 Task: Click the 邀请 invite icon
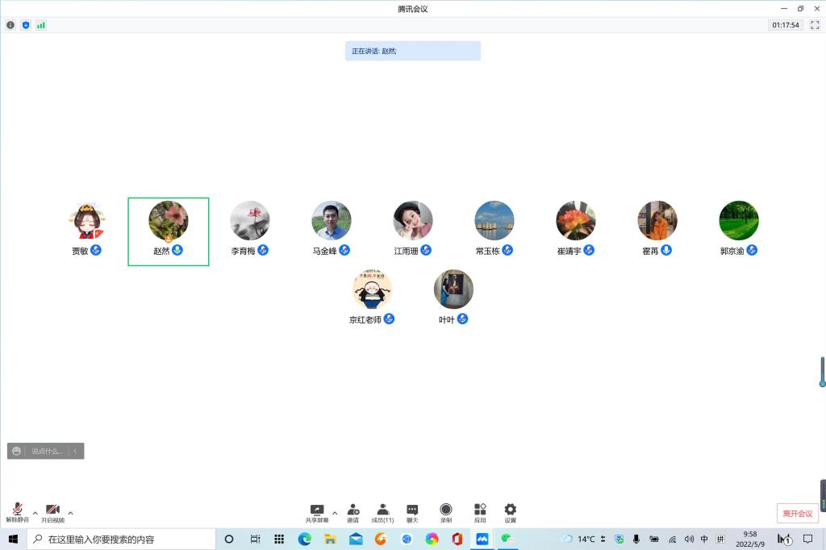point(353,511)
